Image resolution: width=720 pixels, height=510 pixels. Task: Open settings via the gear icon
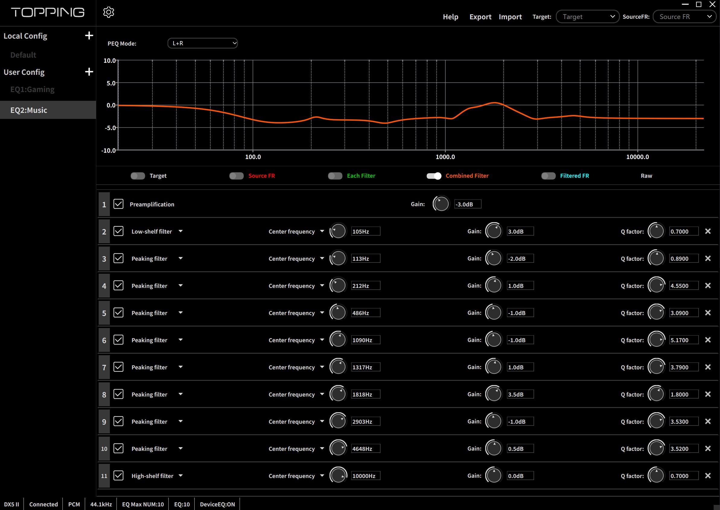pos(108,12)
